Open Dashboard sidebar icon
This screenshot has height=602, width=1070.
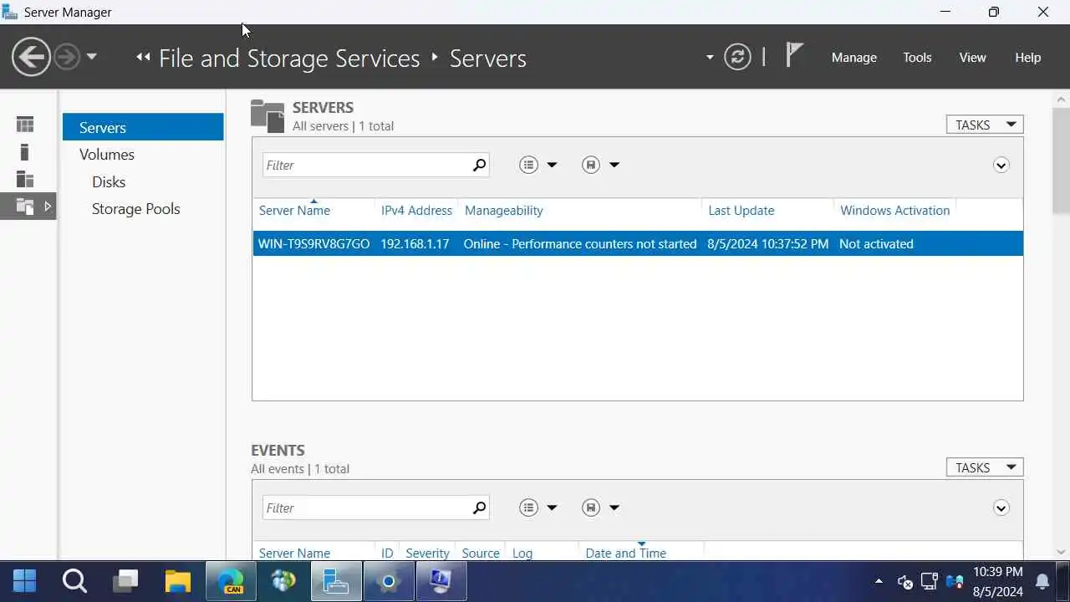tap(25, 125)
